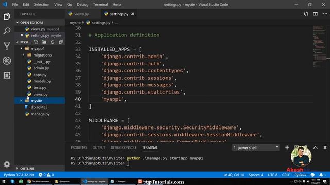Collapse the MYSITE workspace section
The height and width of the screenshot is (185, 330).
tap(18, 42)
